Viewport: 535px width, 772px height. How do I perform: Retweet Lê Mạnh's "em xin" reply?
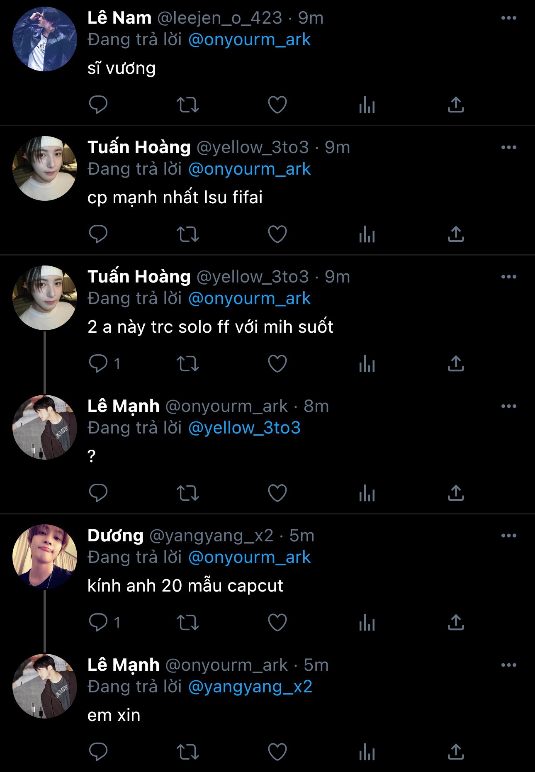[x=188, y=752]
